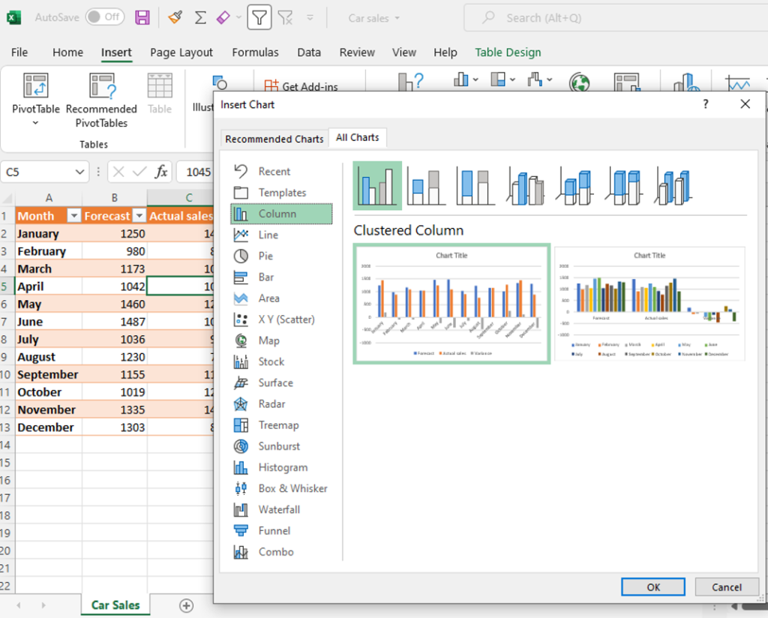Click the Save icon in title bar
The width and height of the screenshot is (768, 618).
(x=142, y=17)
